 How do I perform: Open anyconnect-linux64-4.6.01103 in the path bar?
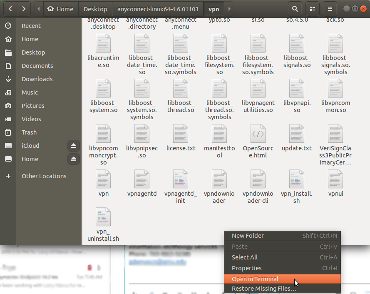tap(158, 9)
